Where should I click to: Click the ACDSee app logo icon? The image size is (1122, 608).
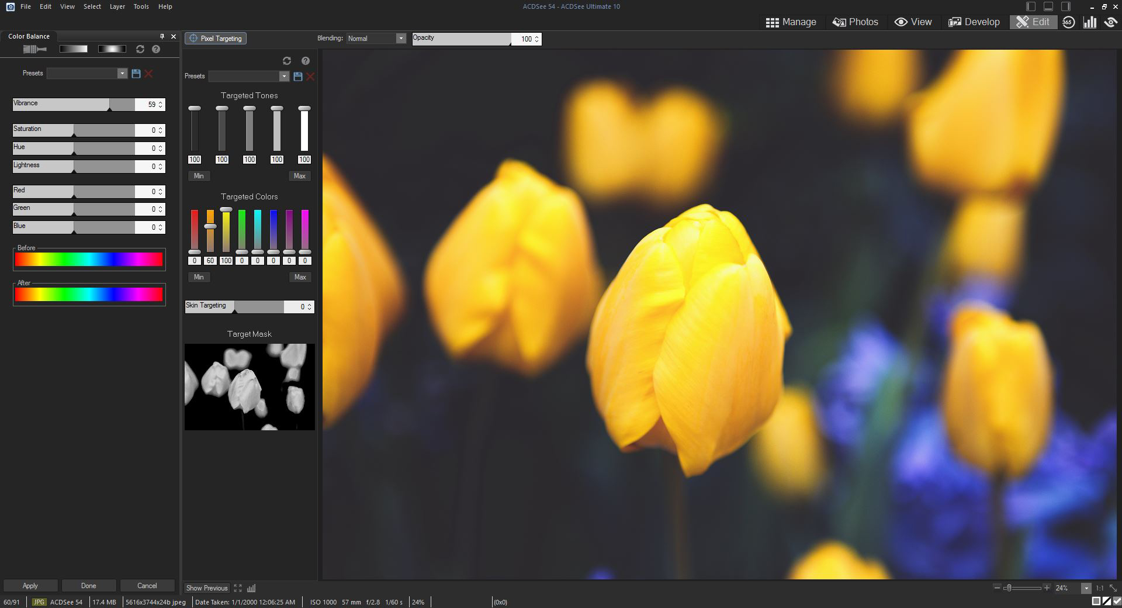pyautogui.click(x=10, y=6)
